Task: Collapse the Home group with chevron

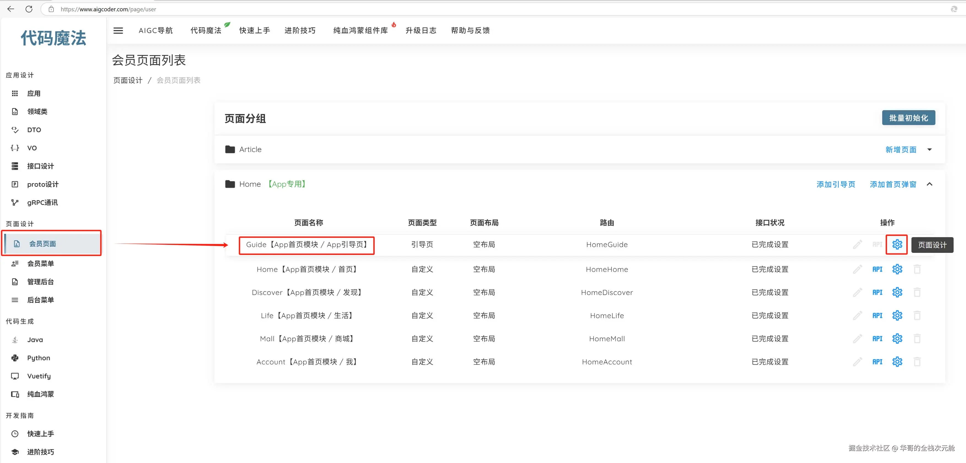Action: (929, 184)
